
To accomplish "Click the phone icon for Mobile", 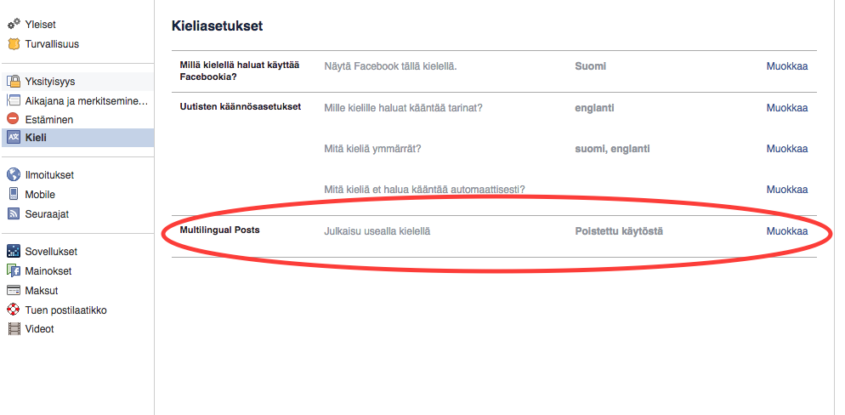I will [14, 194].
